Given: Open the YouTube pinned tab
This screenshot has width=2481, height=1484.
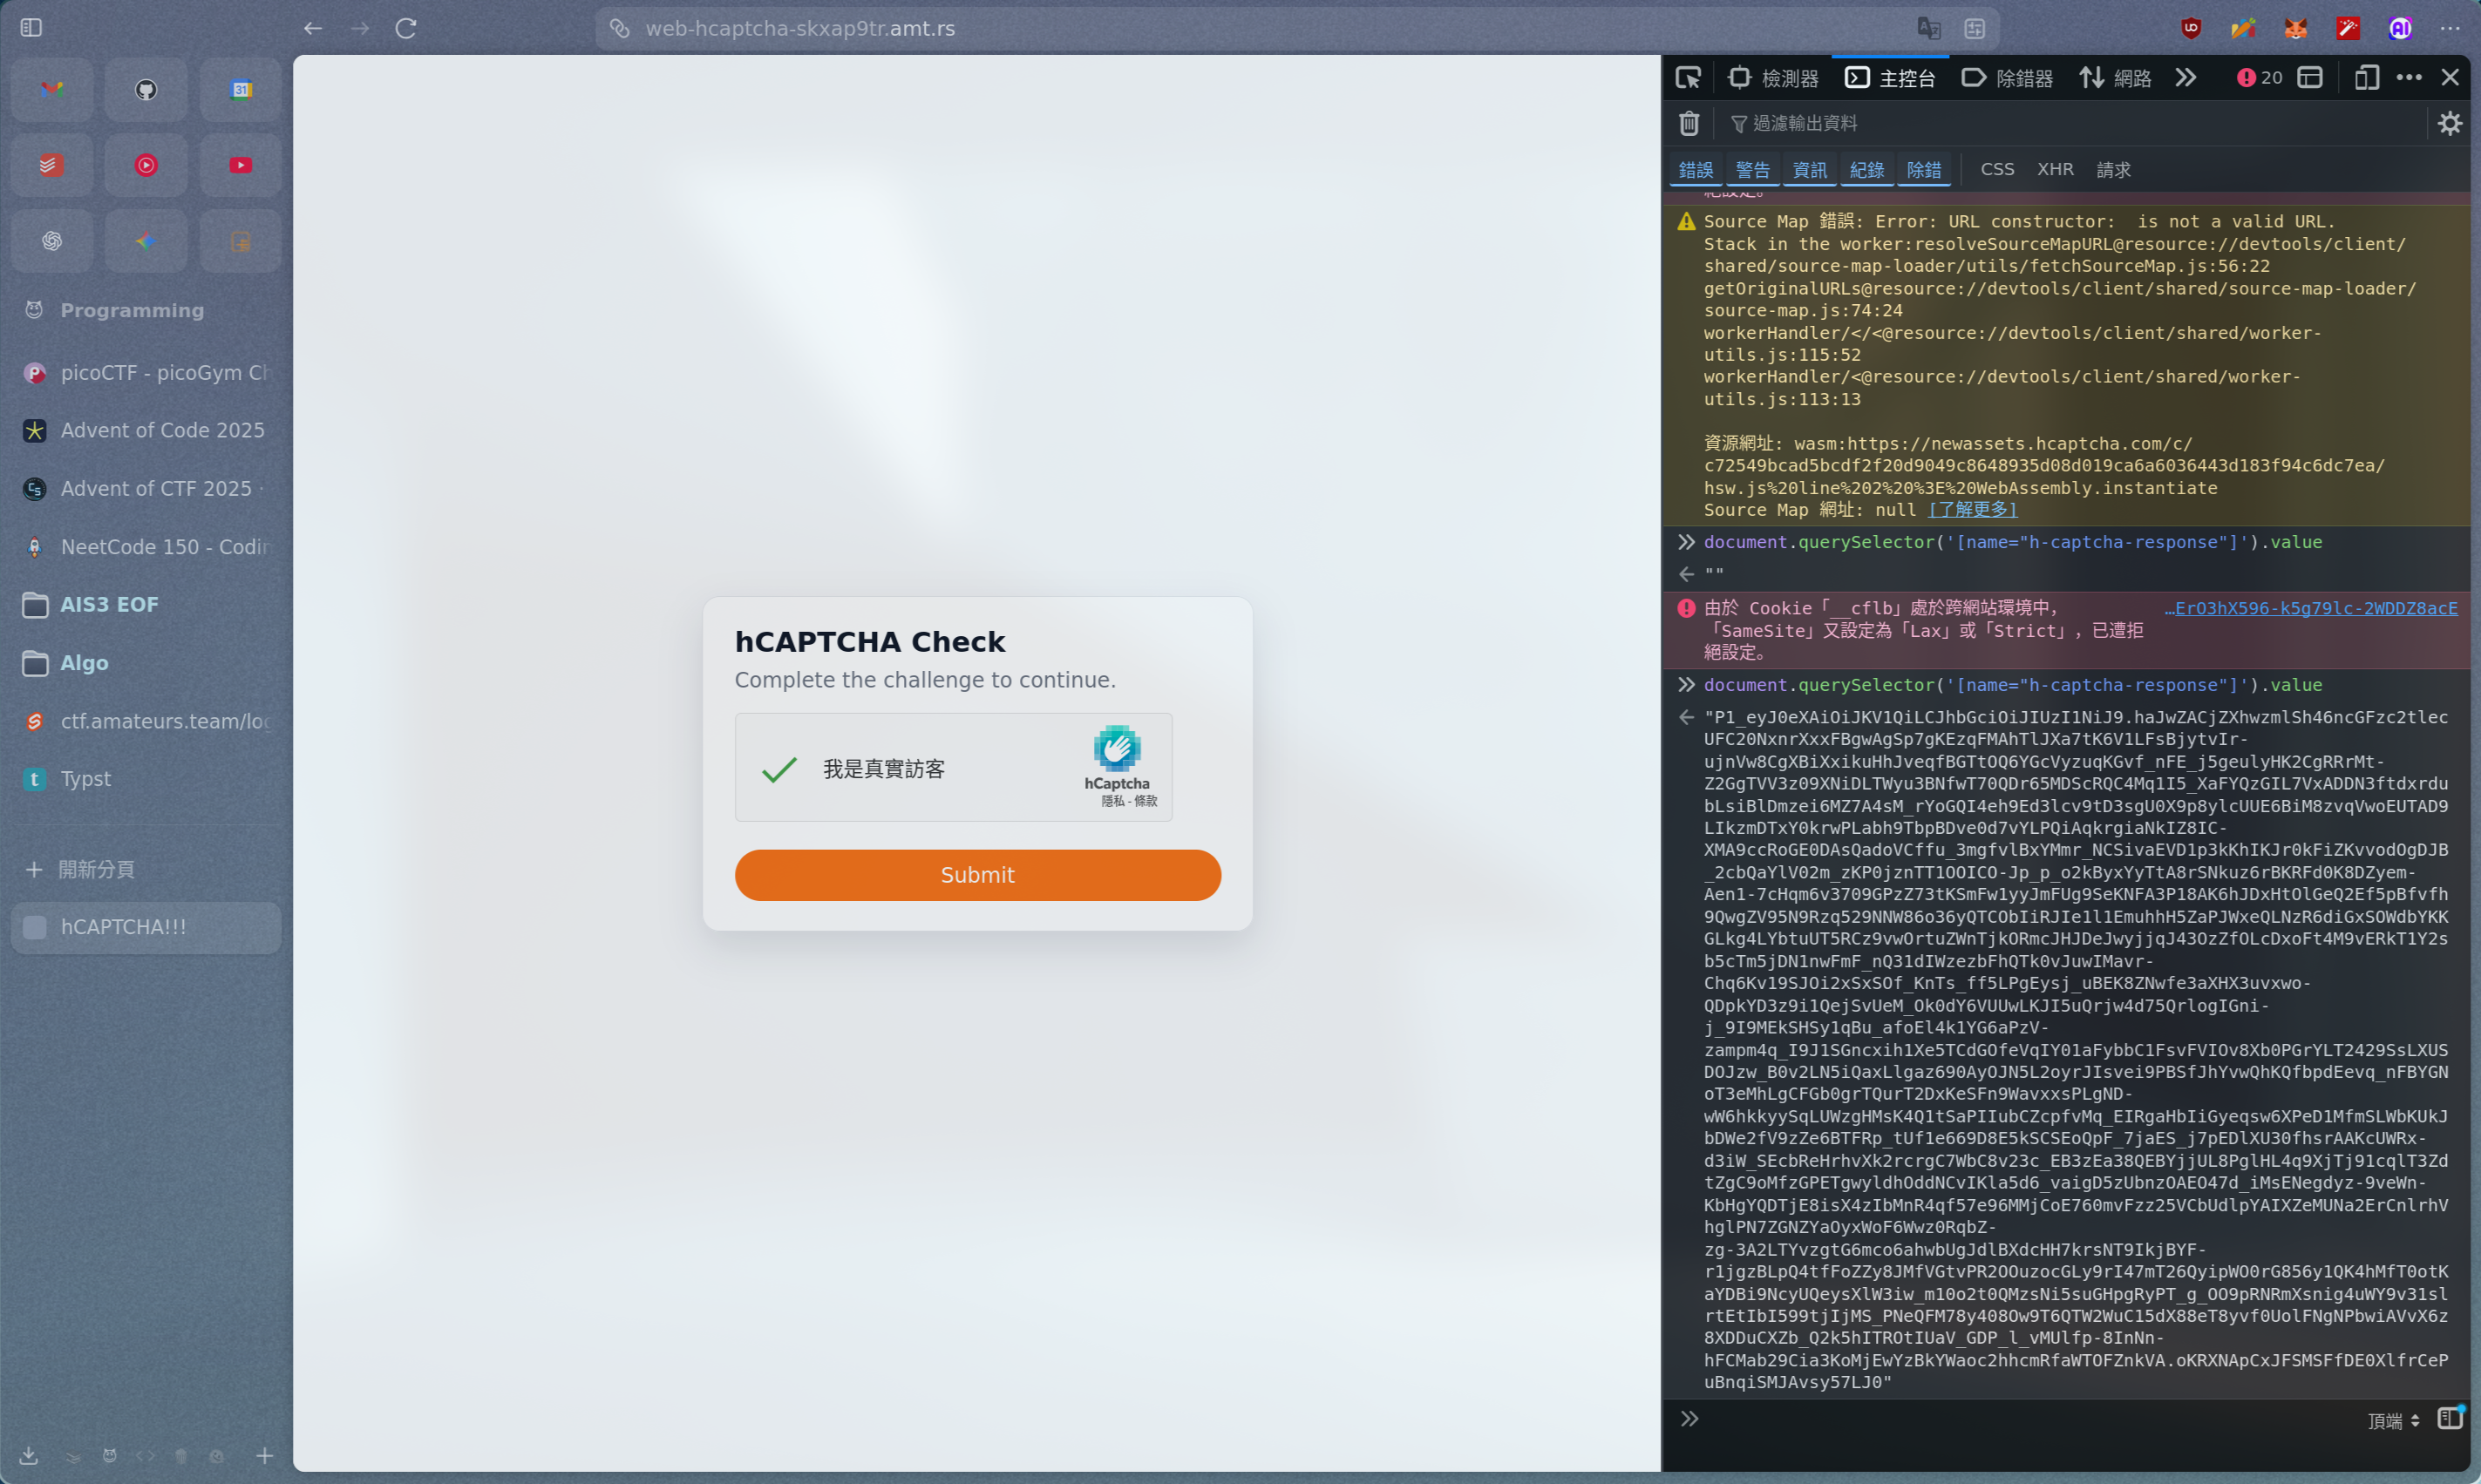Looking at the screenshot, I should pos(240,165).
